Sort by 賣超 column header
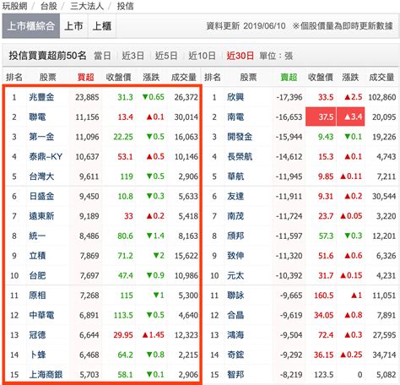400x385 pixels. (x=289, y=77)
